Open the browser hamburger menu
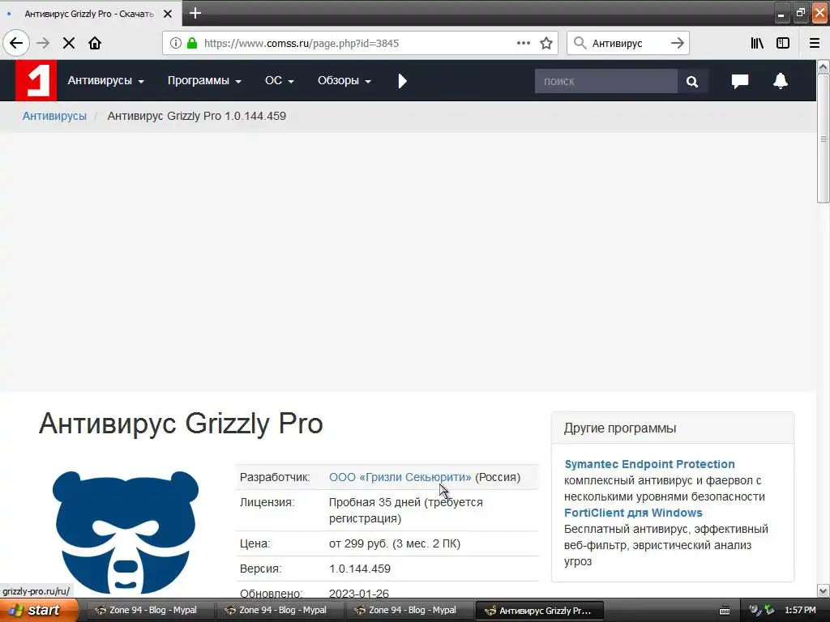The height and width of the screenshot is (622, 830). [x=815, y=44]
